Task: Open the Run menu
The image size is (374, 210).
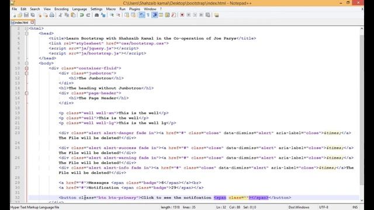Action: 122,9
